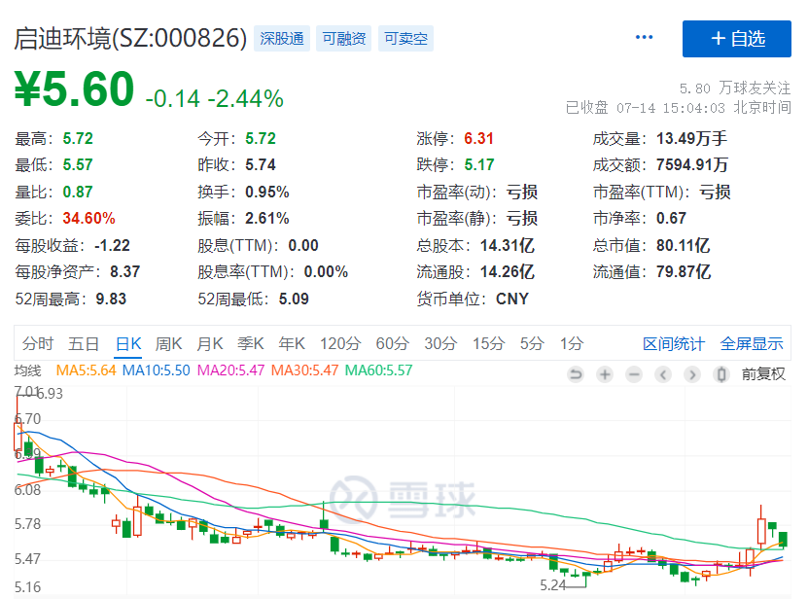Click the zoom out minus icon
Image resolution: width=808 pixels, height=599 pixels.
click(634, 374)
